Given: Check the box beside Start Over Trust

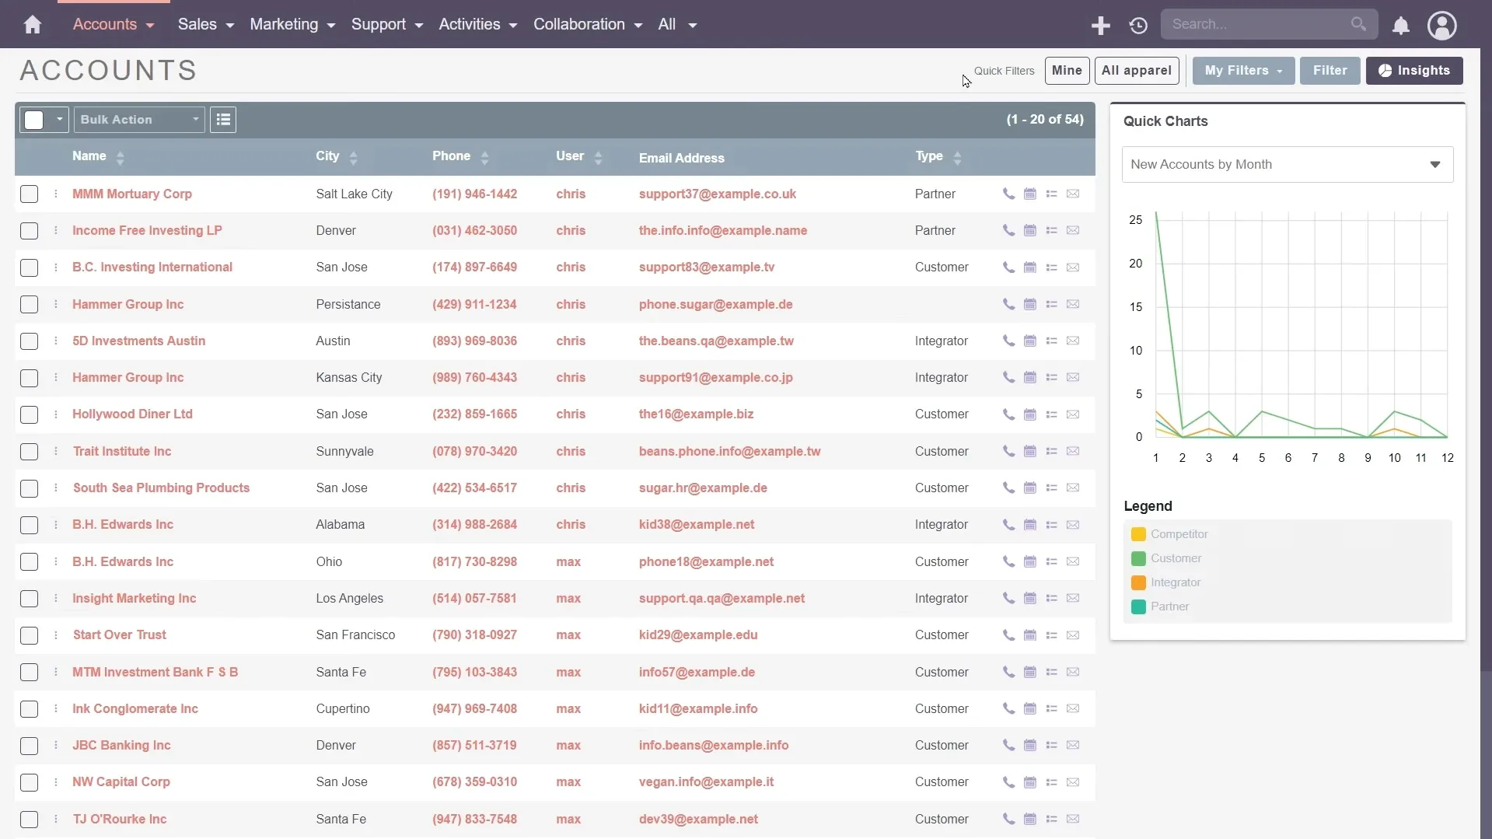Looking at the screenshot, I should pyautogui.click(x=30, y=635).
